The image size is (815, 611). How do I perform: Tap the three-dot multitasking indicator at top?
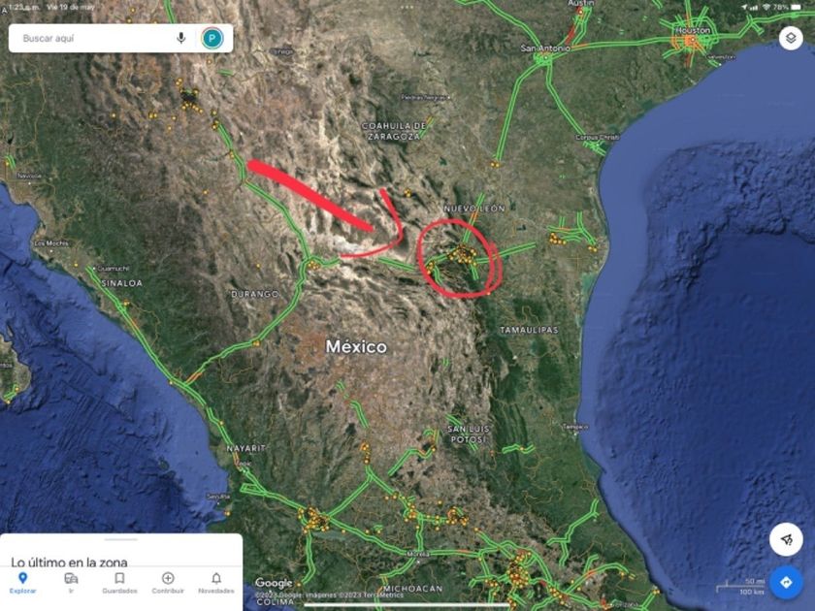[x=407, y=7]
